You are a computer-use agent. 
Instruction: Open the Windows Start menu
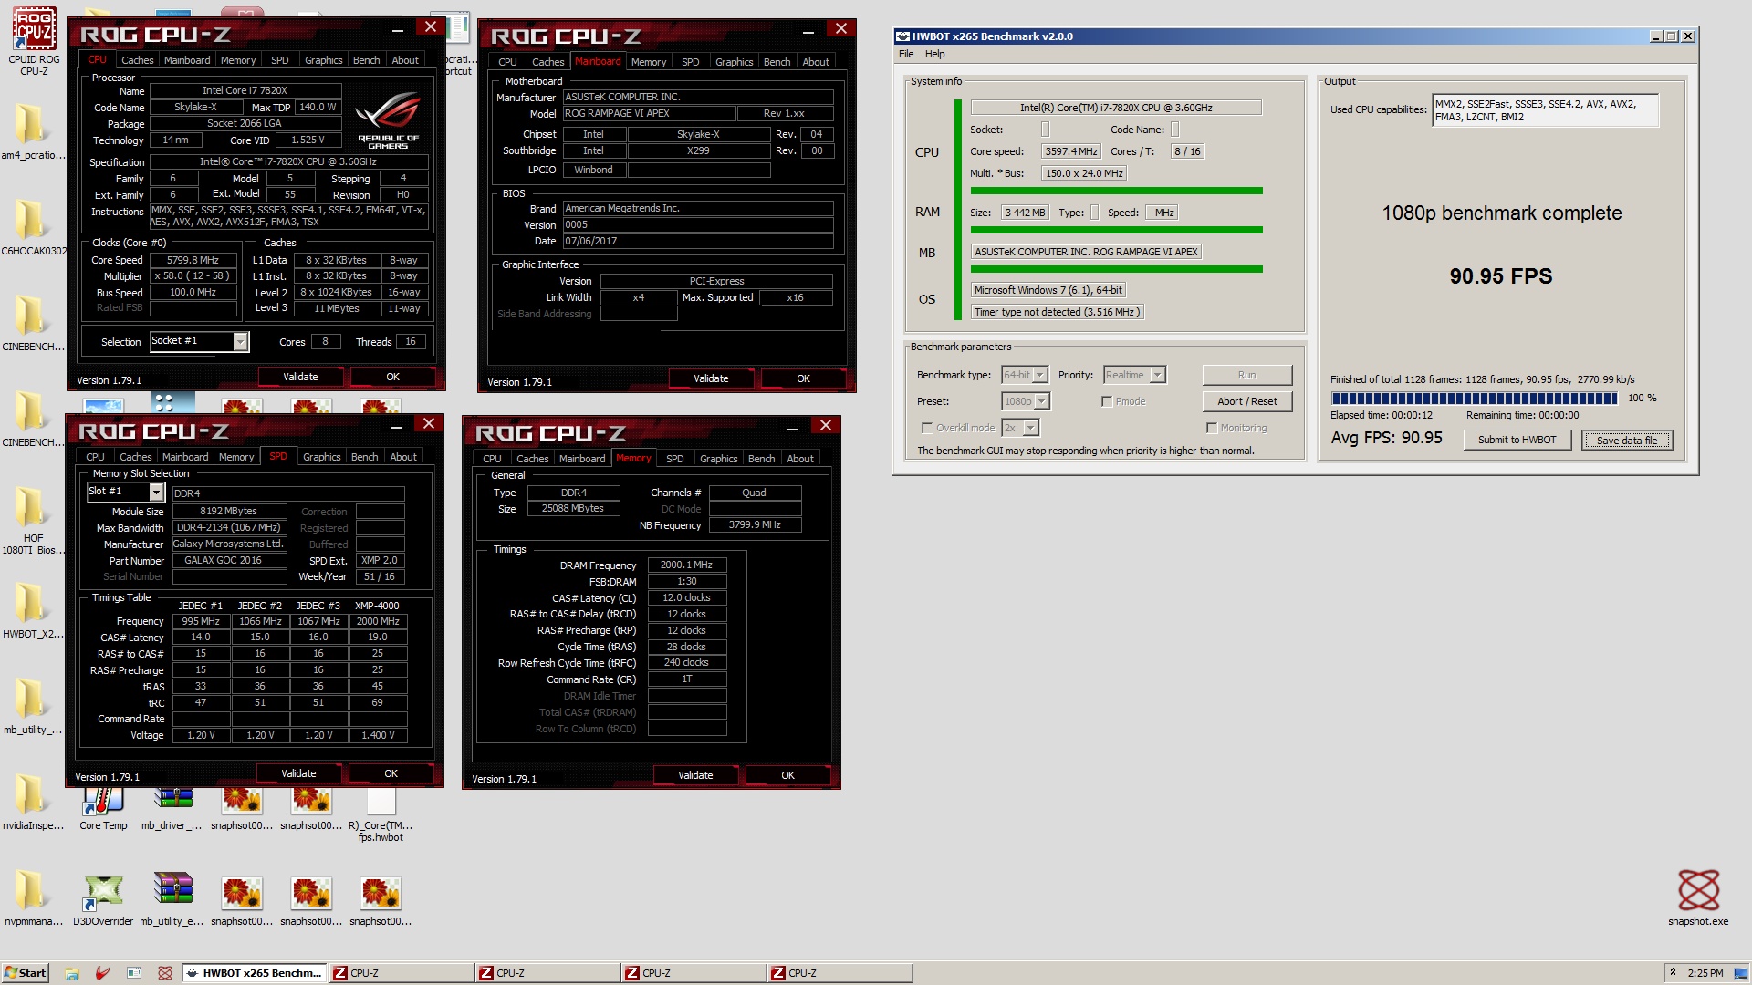tap(26, 973)
